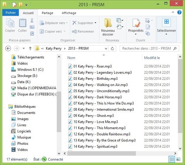Click the horizontal scrollbar thumb
The height and width of the screenshot is (165, 185).
point(101,153)
